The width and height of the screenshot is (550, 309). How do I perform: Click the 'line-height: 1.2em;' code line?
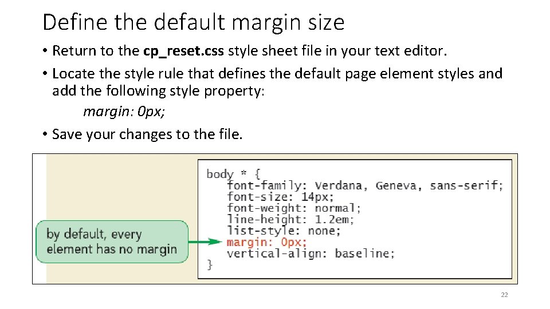pos(290,220)
